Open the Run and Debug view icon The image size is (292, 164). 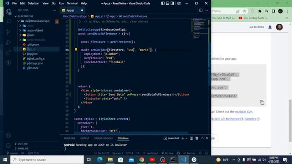coord(8,42)
